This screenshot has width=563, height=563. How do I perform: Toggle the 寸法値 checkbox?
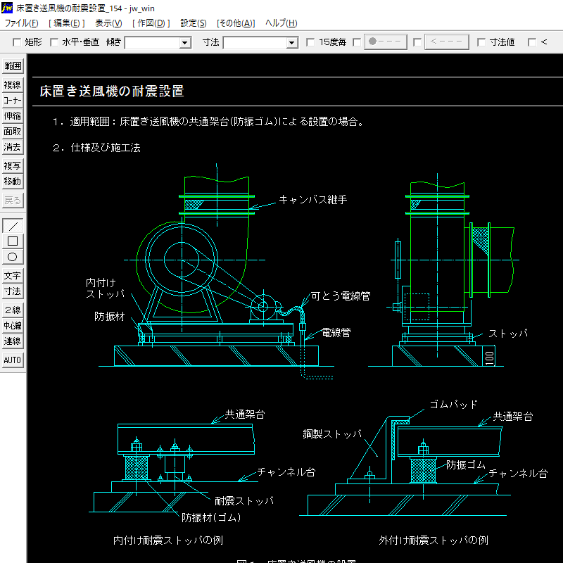[481, 42]
